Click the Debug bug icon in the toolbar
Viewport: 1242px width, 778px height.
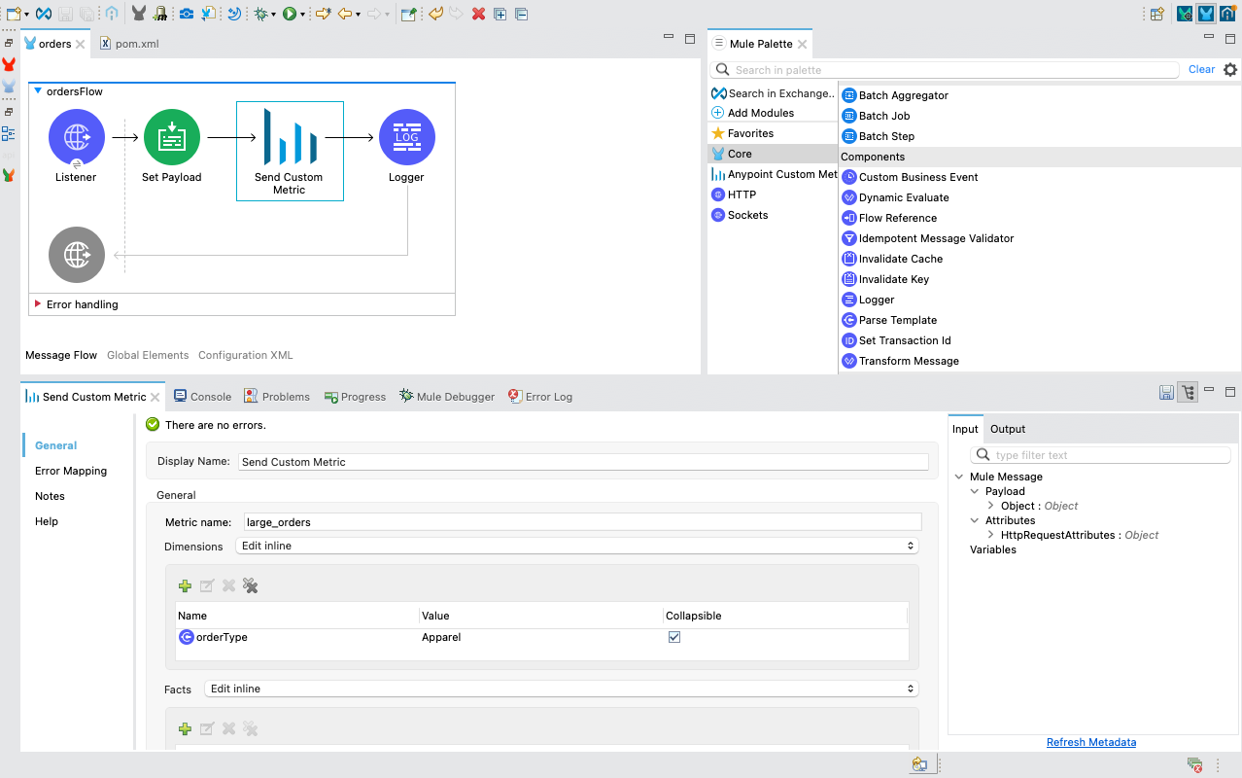pyautogui.click(x=262, y=14)
